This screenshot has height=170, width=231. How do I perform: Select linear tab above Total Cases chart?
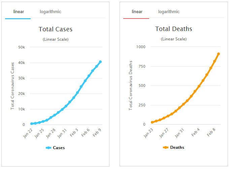(19, 12)
